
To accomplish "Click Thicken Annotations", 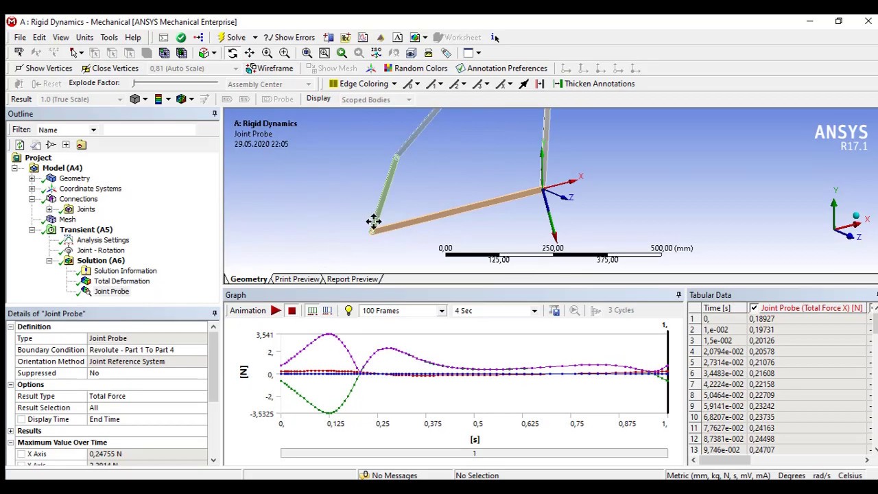I will [594, 84].
